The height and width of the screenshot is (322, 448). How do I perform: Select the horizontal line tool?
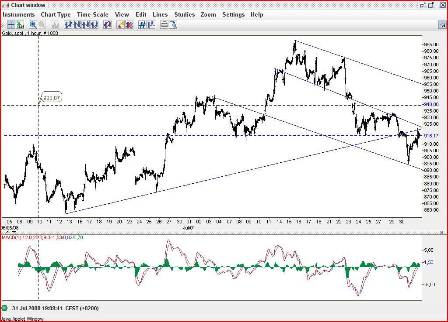[x=86, y=25]
